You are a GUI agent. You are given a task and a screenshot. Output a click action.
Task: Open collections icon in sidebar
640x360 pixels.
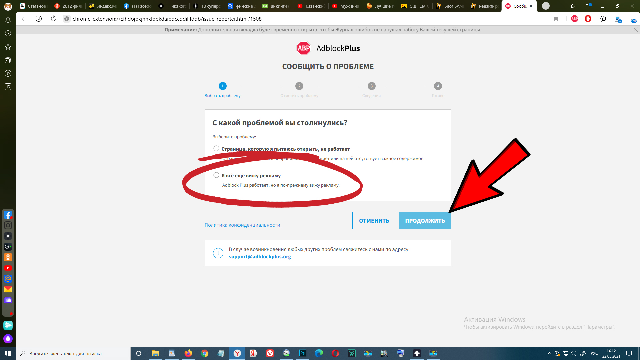point(8,60)
